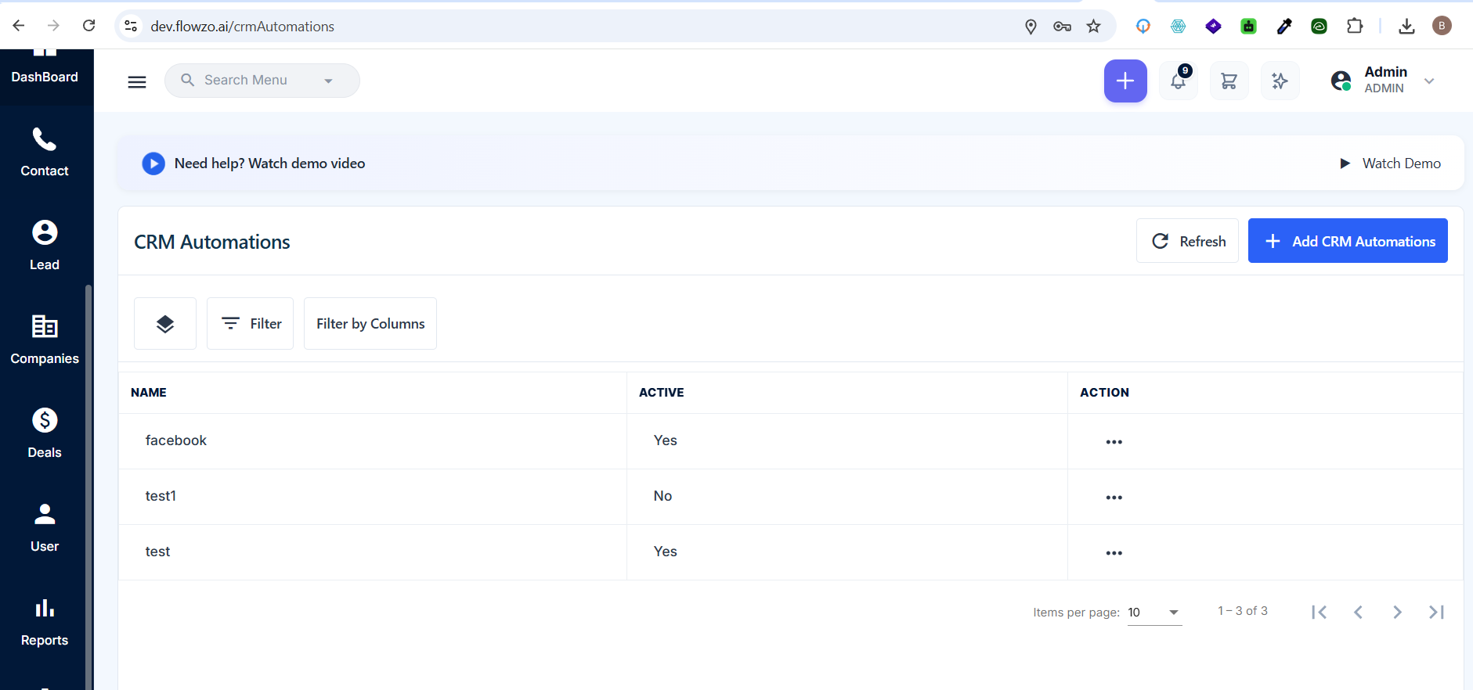1473x690 pixels.
Task: Open Contact from the sidebar
Action: tap(45, 153)
